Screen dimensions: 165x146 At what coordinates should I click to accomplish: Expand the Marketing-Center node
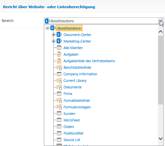click(53, 41)
